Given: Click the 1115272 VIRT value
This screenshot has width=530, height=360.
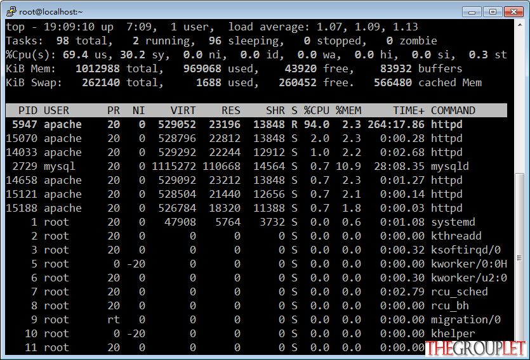Looking at the screenshot, I should [x=174, y=166].
